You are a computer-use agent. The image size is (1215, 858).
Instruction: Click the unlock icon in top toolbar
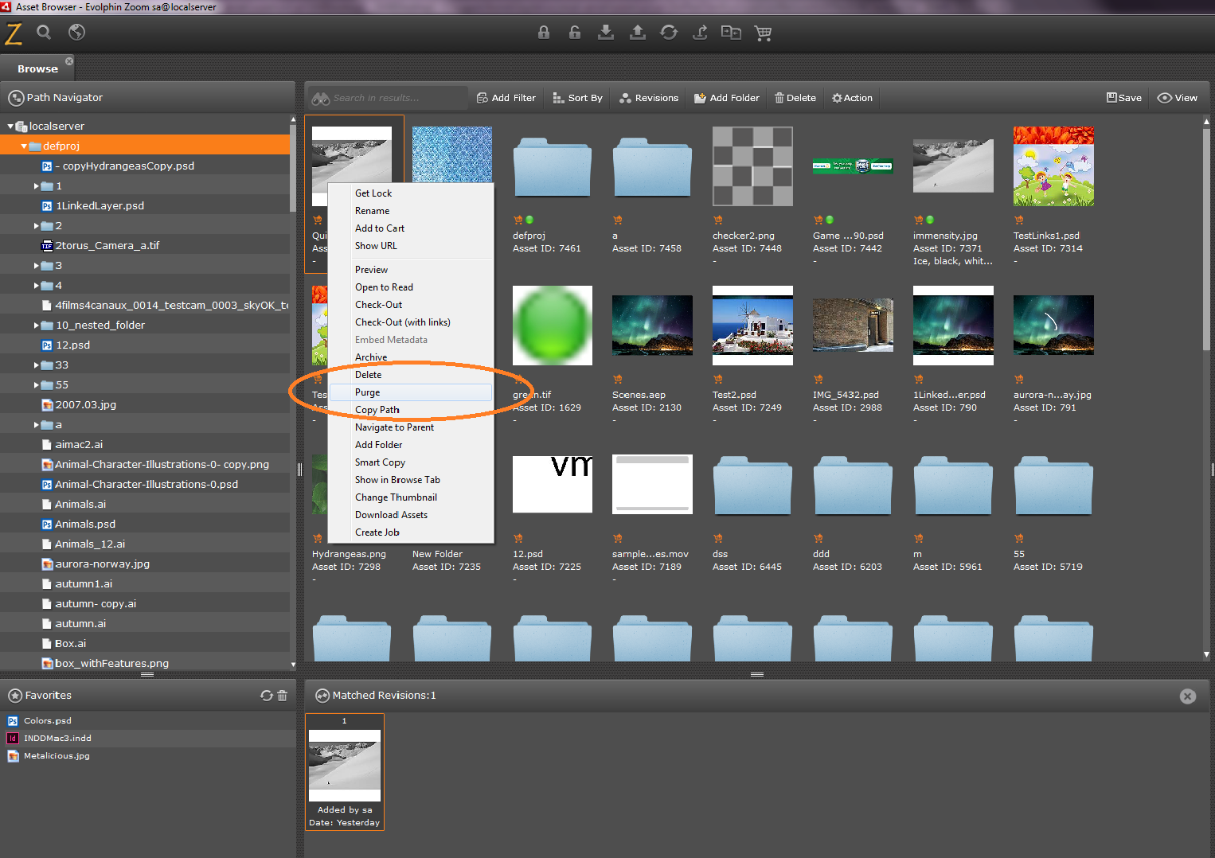tap(575, 33)
